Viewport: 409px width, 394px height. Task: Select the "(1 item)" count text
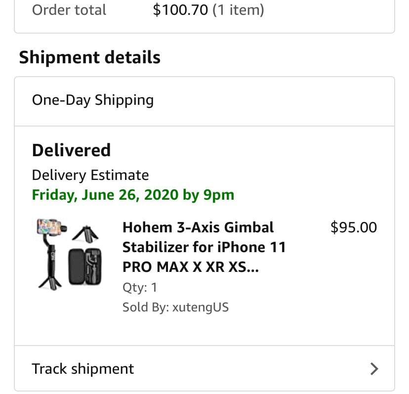pos(238,10)
